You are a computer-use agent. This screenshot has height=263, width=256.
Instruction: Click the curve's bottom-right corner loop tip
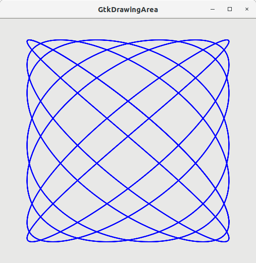(x=228, y=241)
